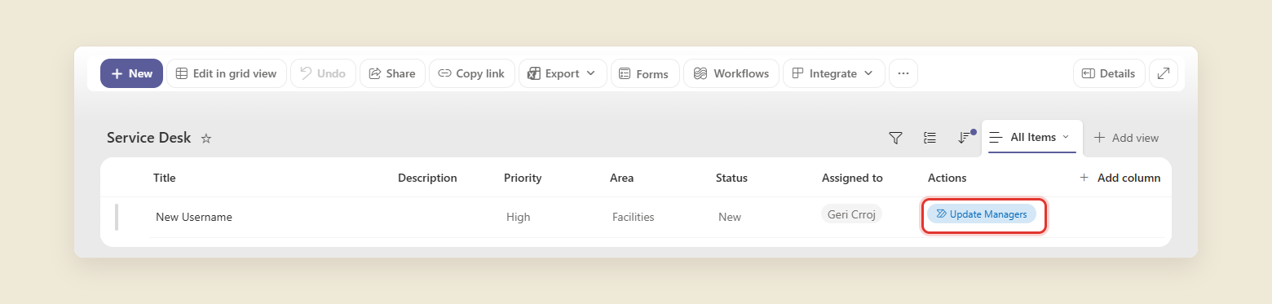Open Workflows from the toolbar

pyautogui.click(x=731, y=73)
